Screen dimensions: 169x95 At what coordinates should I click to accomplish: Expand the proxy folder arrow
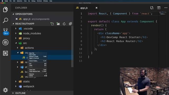click(16, 38)
